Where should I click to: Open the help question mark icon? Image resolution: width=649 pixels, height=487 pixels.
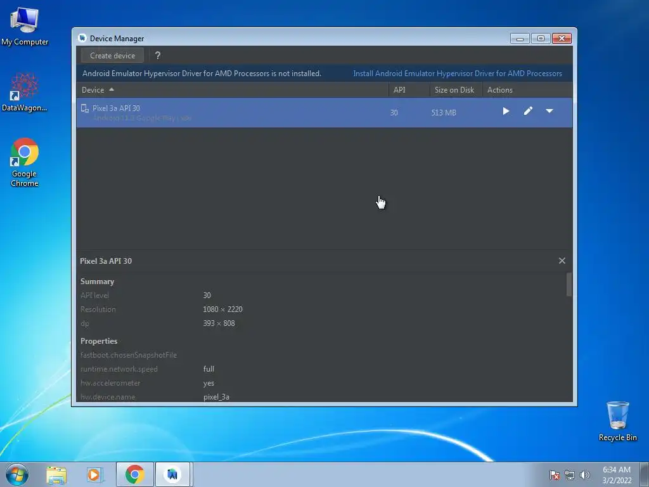pos(158,56)
